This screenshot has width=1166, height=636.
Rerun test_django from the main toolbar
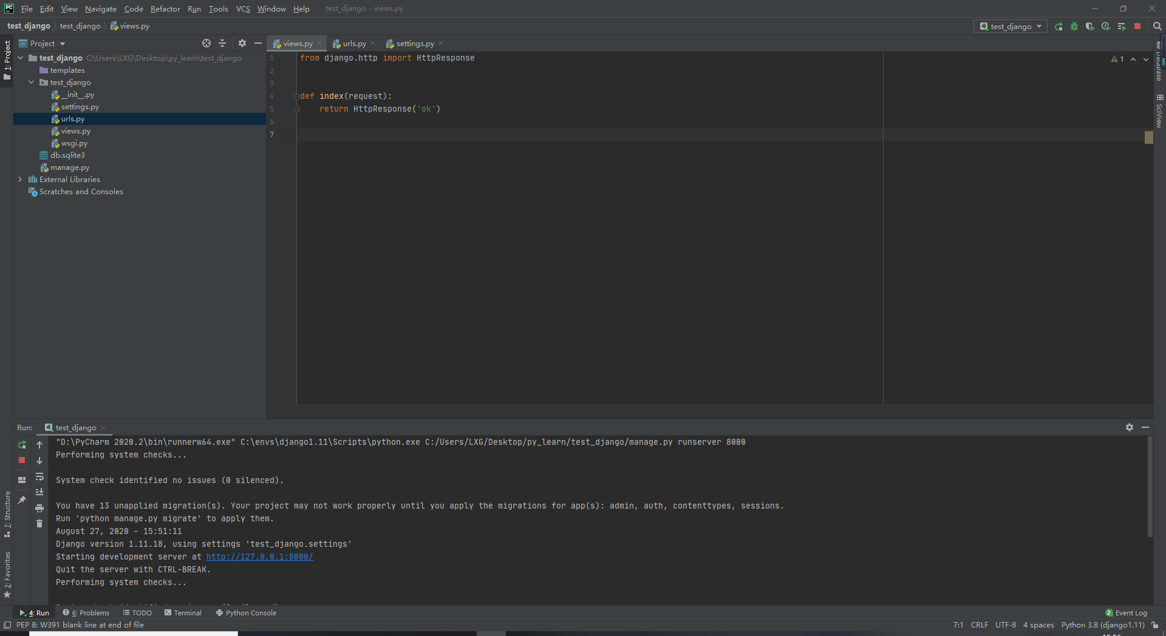coord(1059,26)
